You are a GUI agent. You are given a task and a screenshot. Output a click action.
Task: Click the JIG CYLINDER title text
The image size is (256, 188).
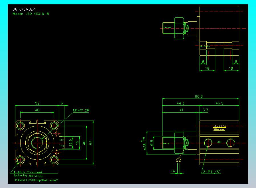click(24, 9)
